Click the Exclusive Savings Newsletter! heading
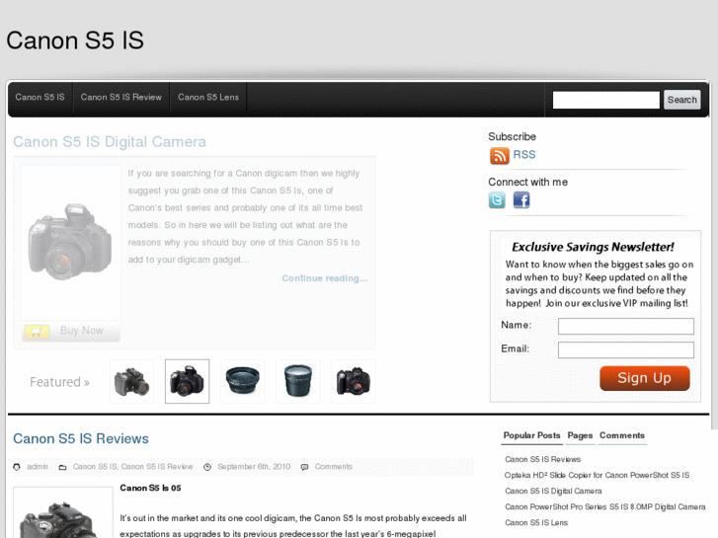Image resolution: width=718 pixels, height=538 pixels. coord(593,247)
